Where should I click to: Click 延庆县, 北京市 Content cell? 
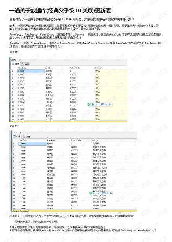(x=99, y=205)
